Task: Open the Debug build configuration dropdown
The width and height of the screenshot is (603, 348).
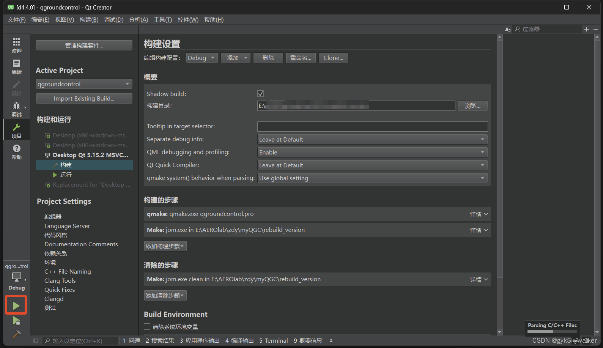Action: [202, 58]
